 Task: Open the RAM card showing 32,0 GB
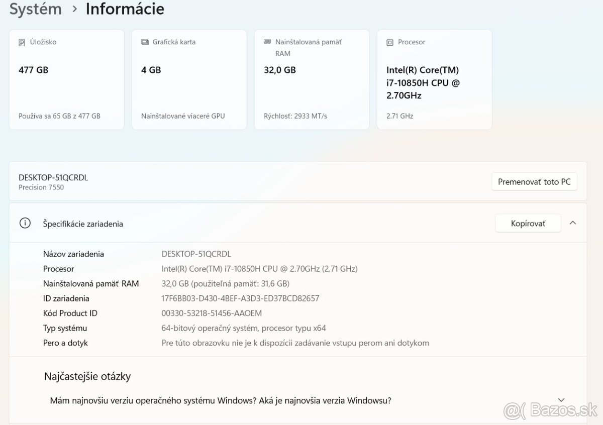[x=312, y=79]
